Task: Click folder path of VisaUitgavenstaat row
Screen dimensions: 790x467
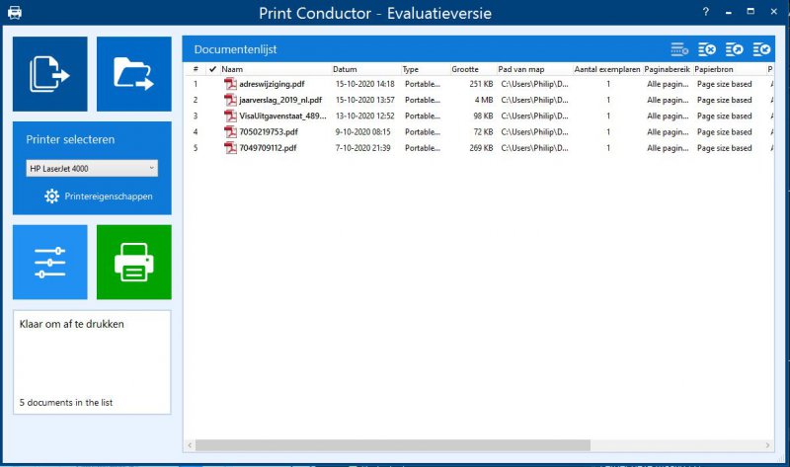Action: coord(534,116)
